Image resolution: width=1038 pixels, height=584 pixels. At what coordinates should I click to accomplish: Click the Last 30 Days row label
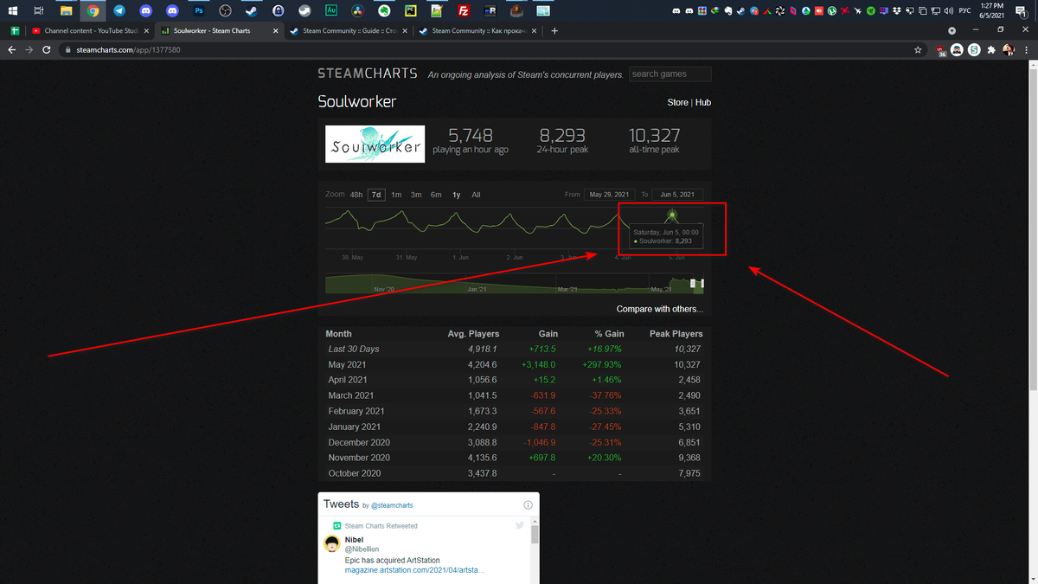click(x=354, y=349)
